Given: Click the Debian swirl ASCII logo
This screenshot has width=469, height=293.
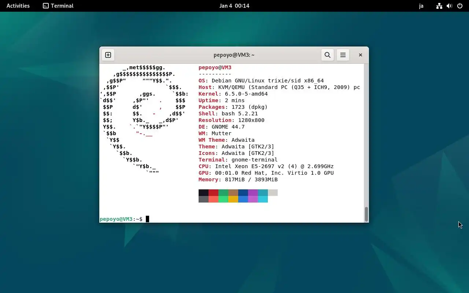Looking at the screenshot, I should coord(144,120).
